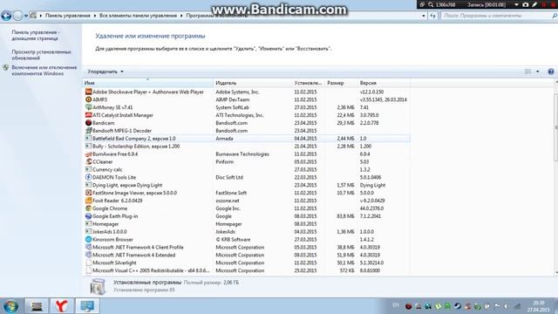Open Панель управления домашняя страница link
The image size is (558, 314).
35,35
